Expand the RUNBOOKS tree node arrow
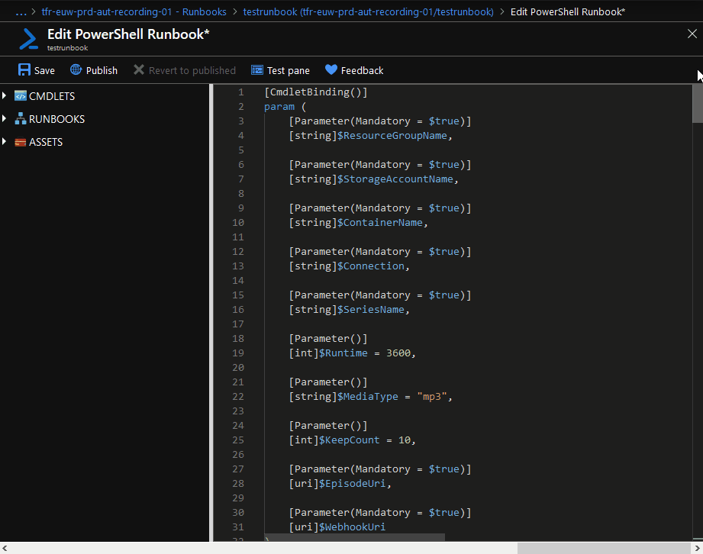 [x=5, y=118]
